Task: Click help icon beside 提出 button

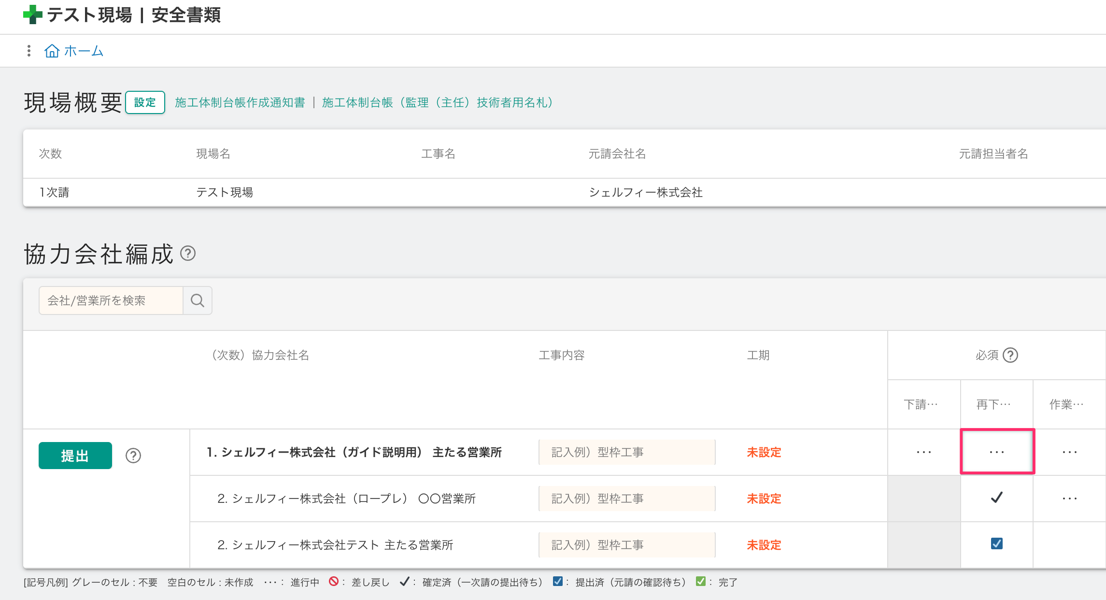Action: click(133, 456)
